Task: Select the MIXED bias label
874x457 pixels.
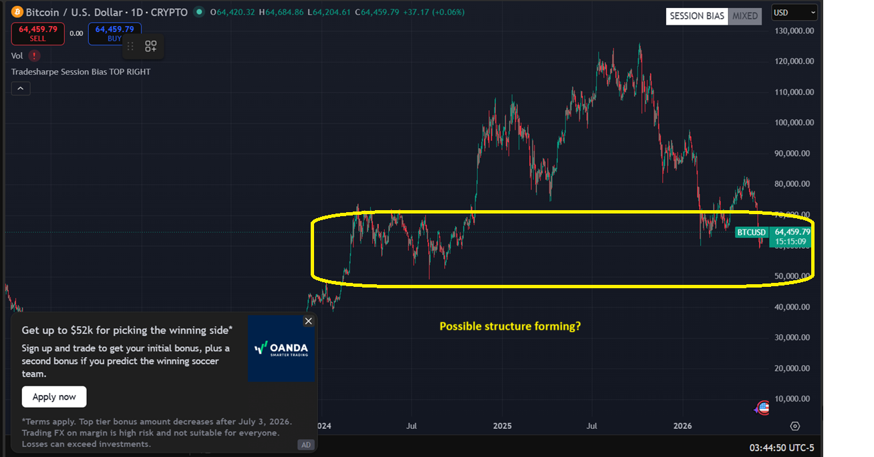Action: pyautogui.click(x=745, y=16)
